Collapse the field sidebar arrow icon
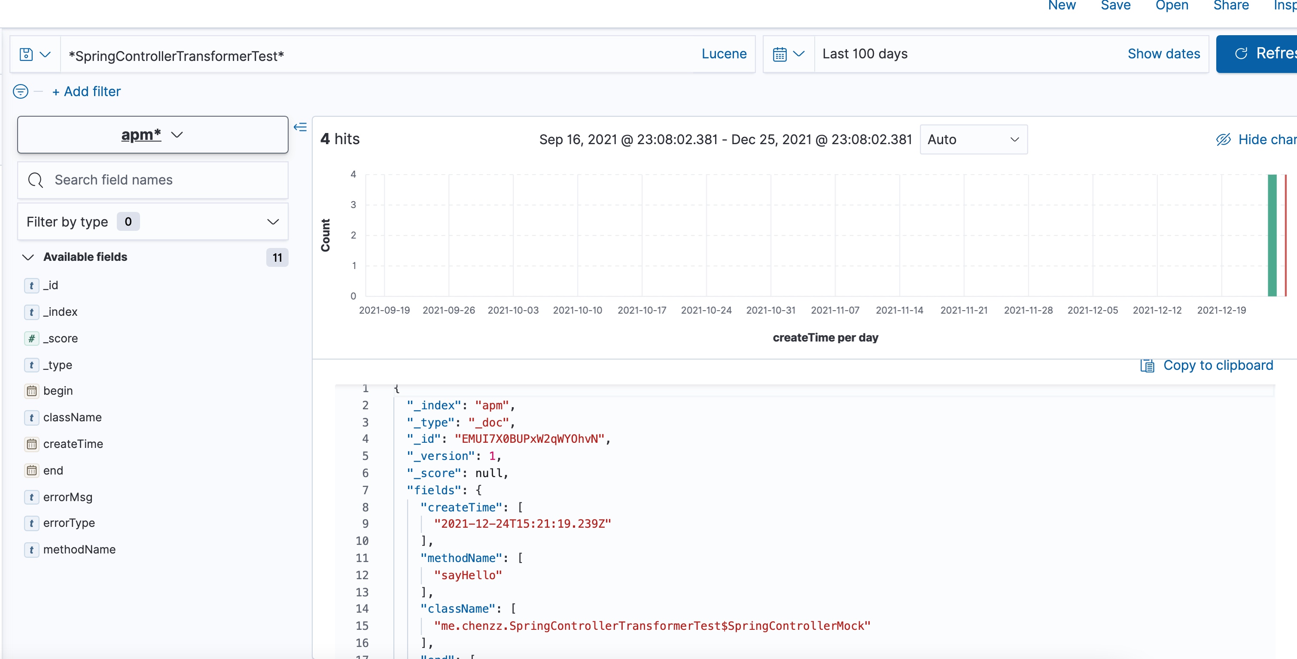 tap(300, 127)
